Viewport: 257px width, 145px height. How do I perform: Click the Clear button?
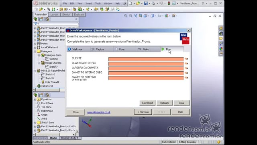point(182,103)
